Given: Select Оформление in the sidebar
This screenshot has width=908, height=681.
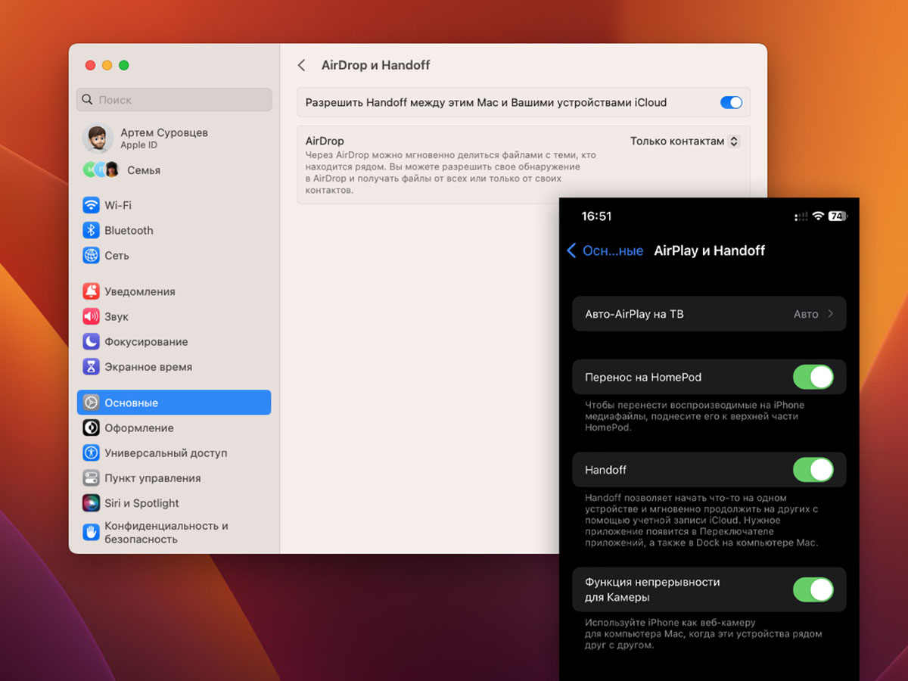Looking at the screenshot, I should (x=139, y=428).
